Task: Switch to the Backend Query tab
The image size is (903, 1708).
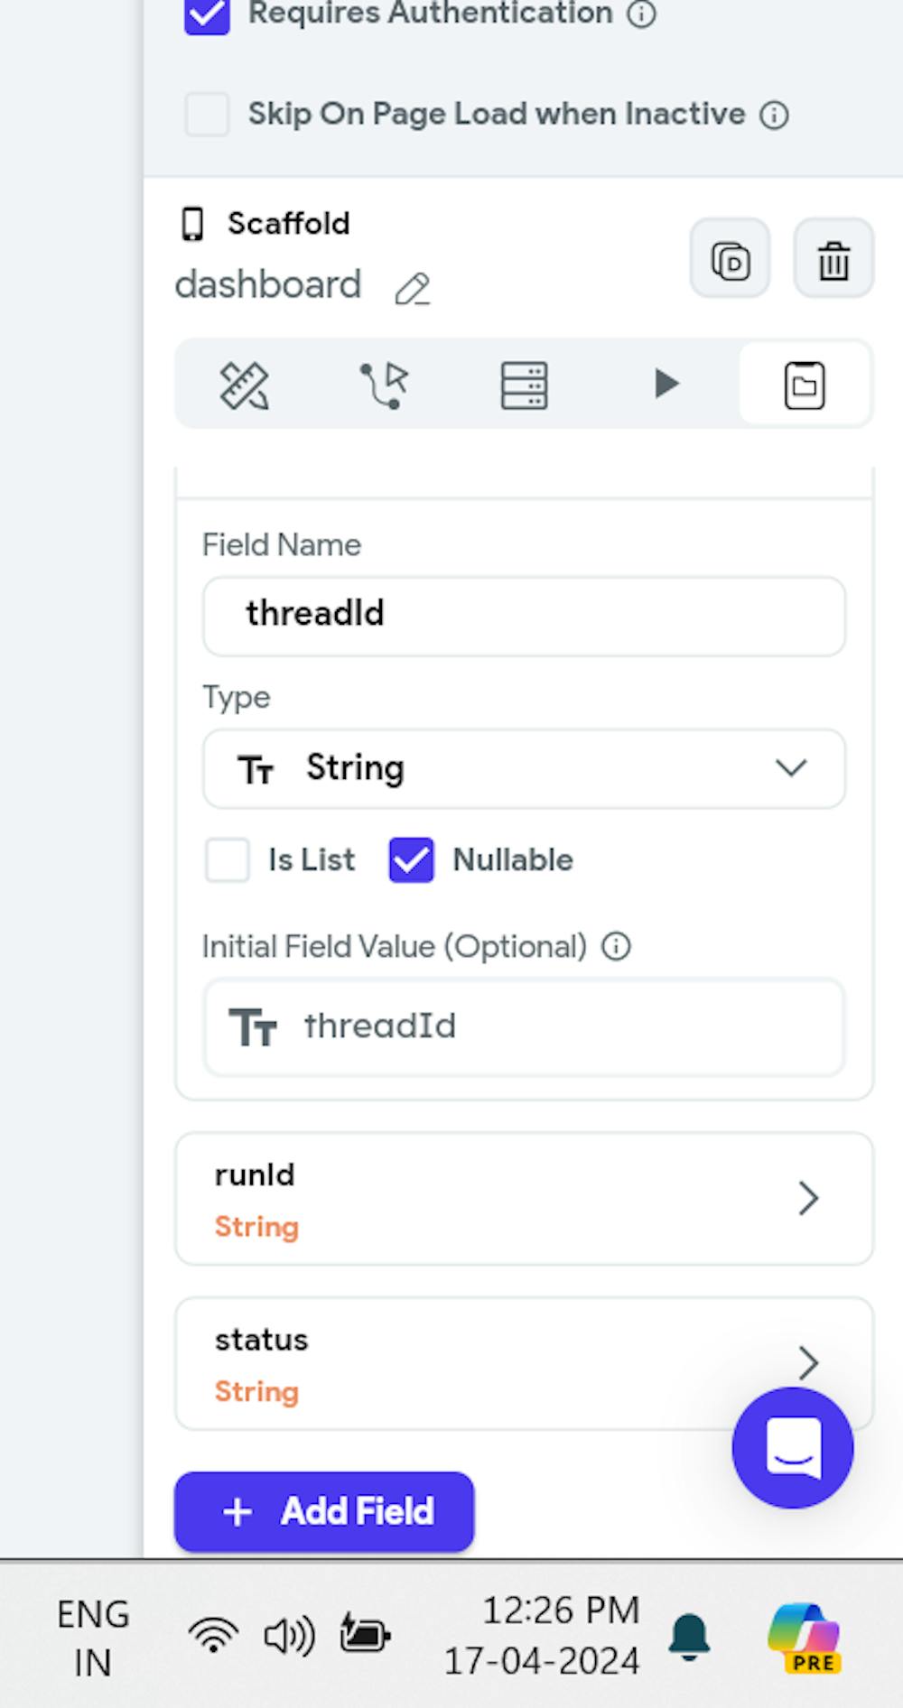Action: tap(524, 385)
